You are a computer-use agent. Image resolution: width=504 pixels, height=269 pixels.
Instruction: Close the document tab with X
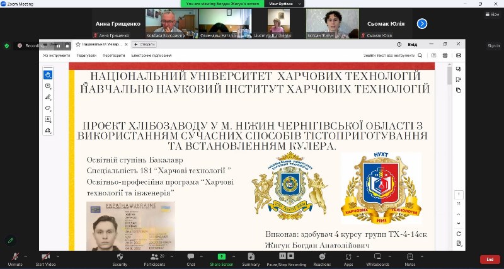126,44
